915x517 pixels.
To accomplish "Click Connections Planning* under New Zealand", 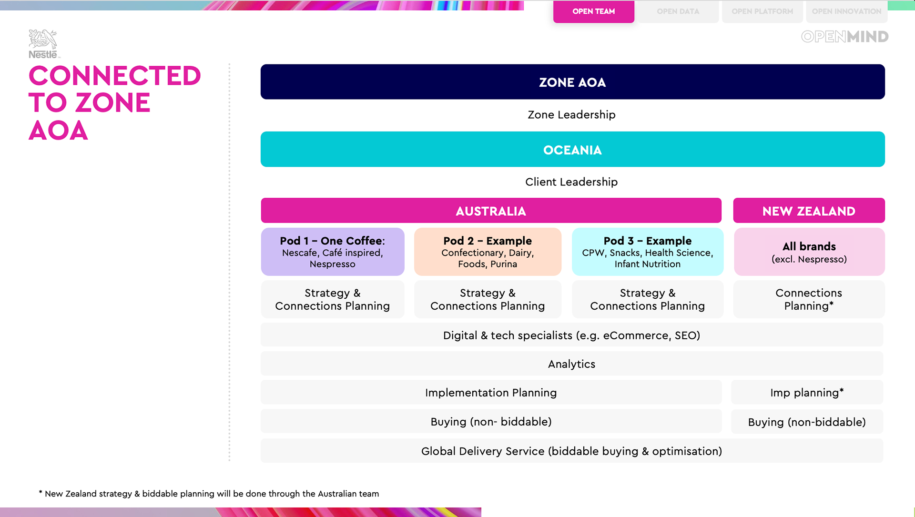I will tap(809, 299).
